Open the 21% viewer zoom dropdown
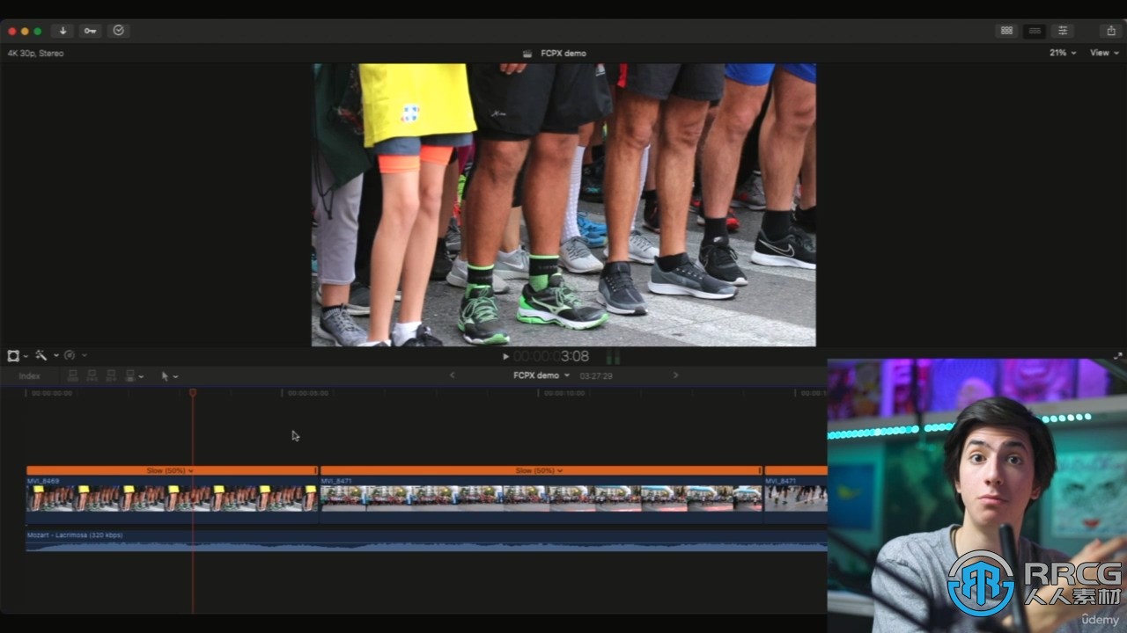1127x633 pixels. click(x=1062, y=53)
